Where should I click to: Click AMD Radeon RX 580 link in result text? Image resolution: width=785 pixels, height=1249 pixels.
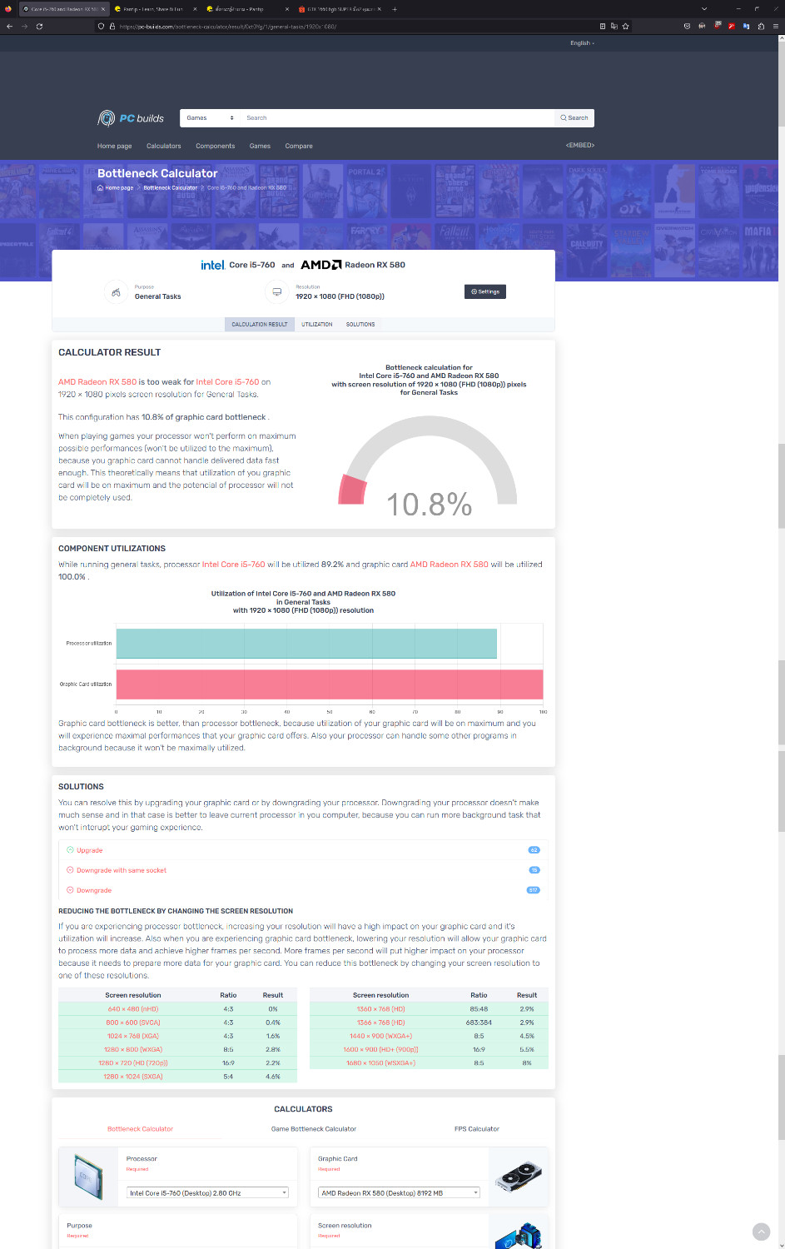pyautogui.click(x=97, y=382)
